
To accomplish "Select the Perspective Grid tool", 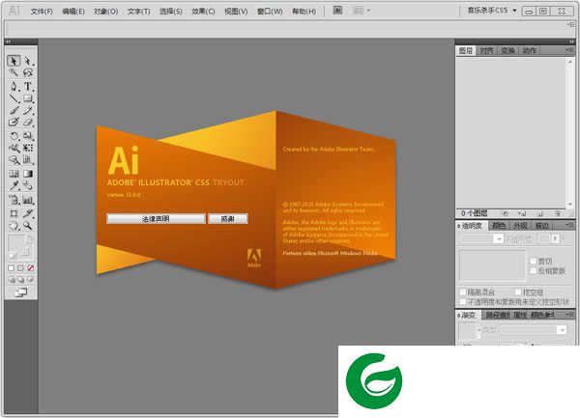I will tap(28, 159).
